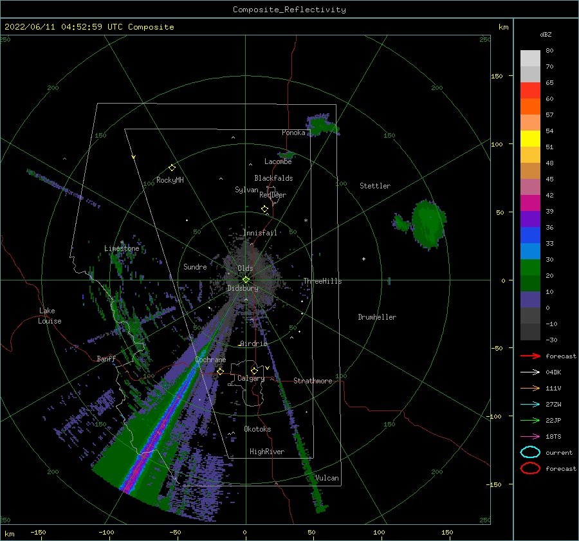This screenshot has height=541, width=579.
Task: Click the Lacombe city label
Action: [x=278, y=161]
